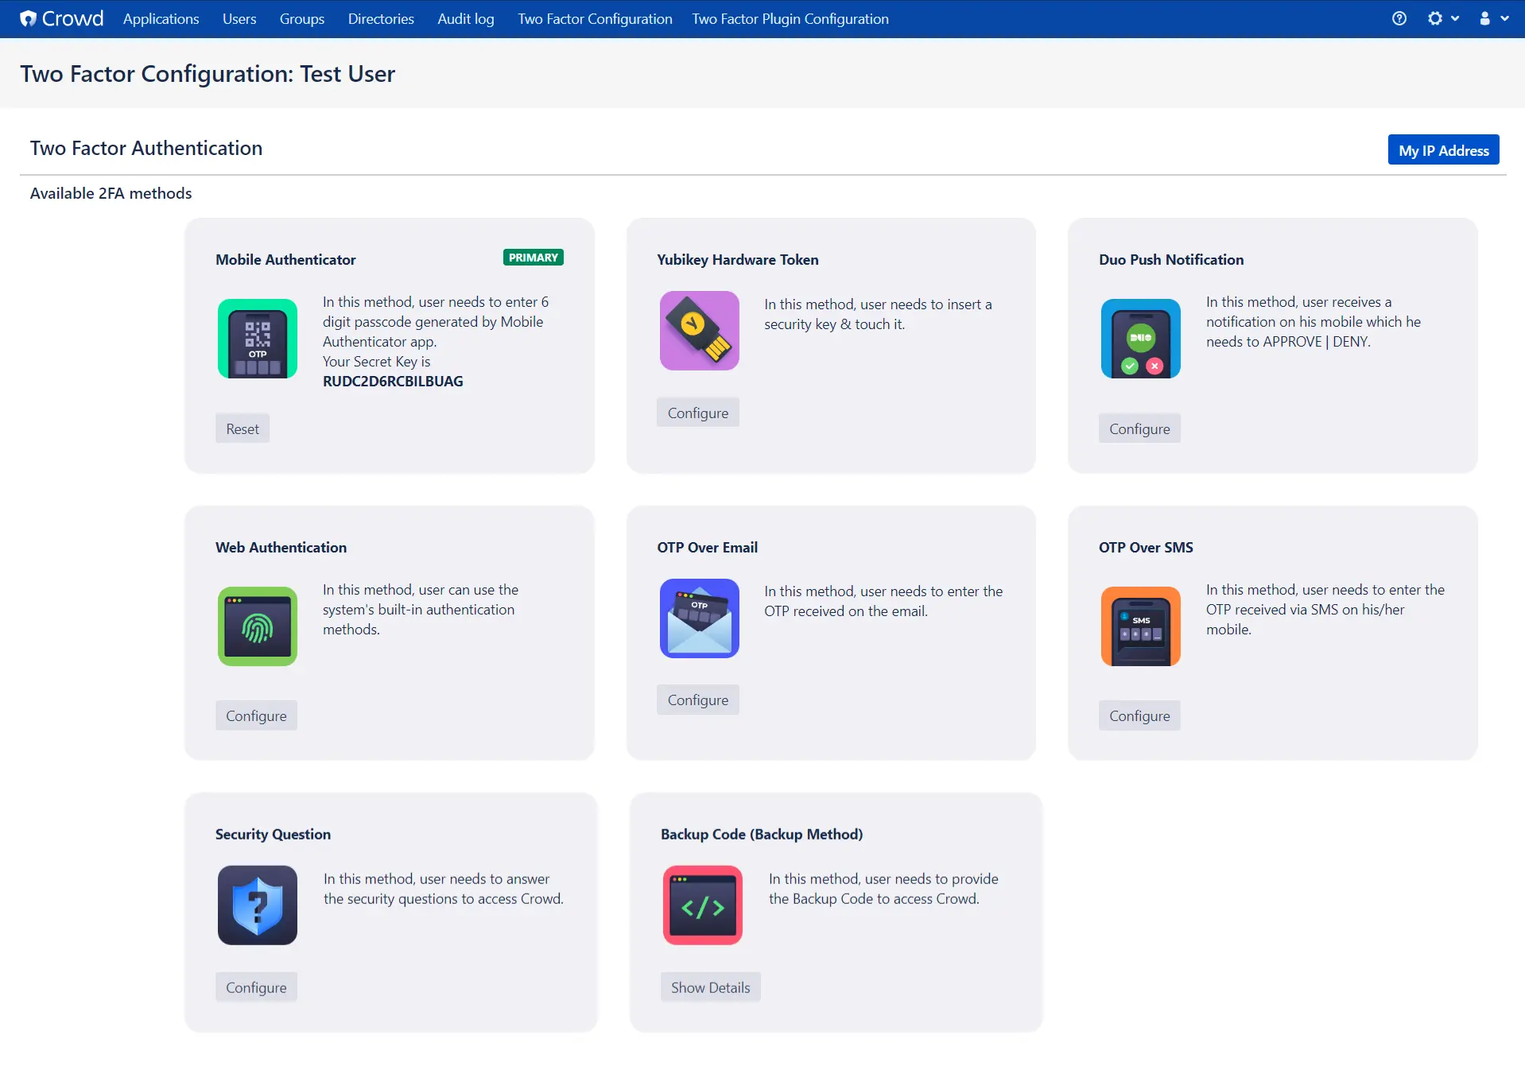Open the settings gear dropdown
This screenshot has height=1070, width=1525.
point(1443,18)
